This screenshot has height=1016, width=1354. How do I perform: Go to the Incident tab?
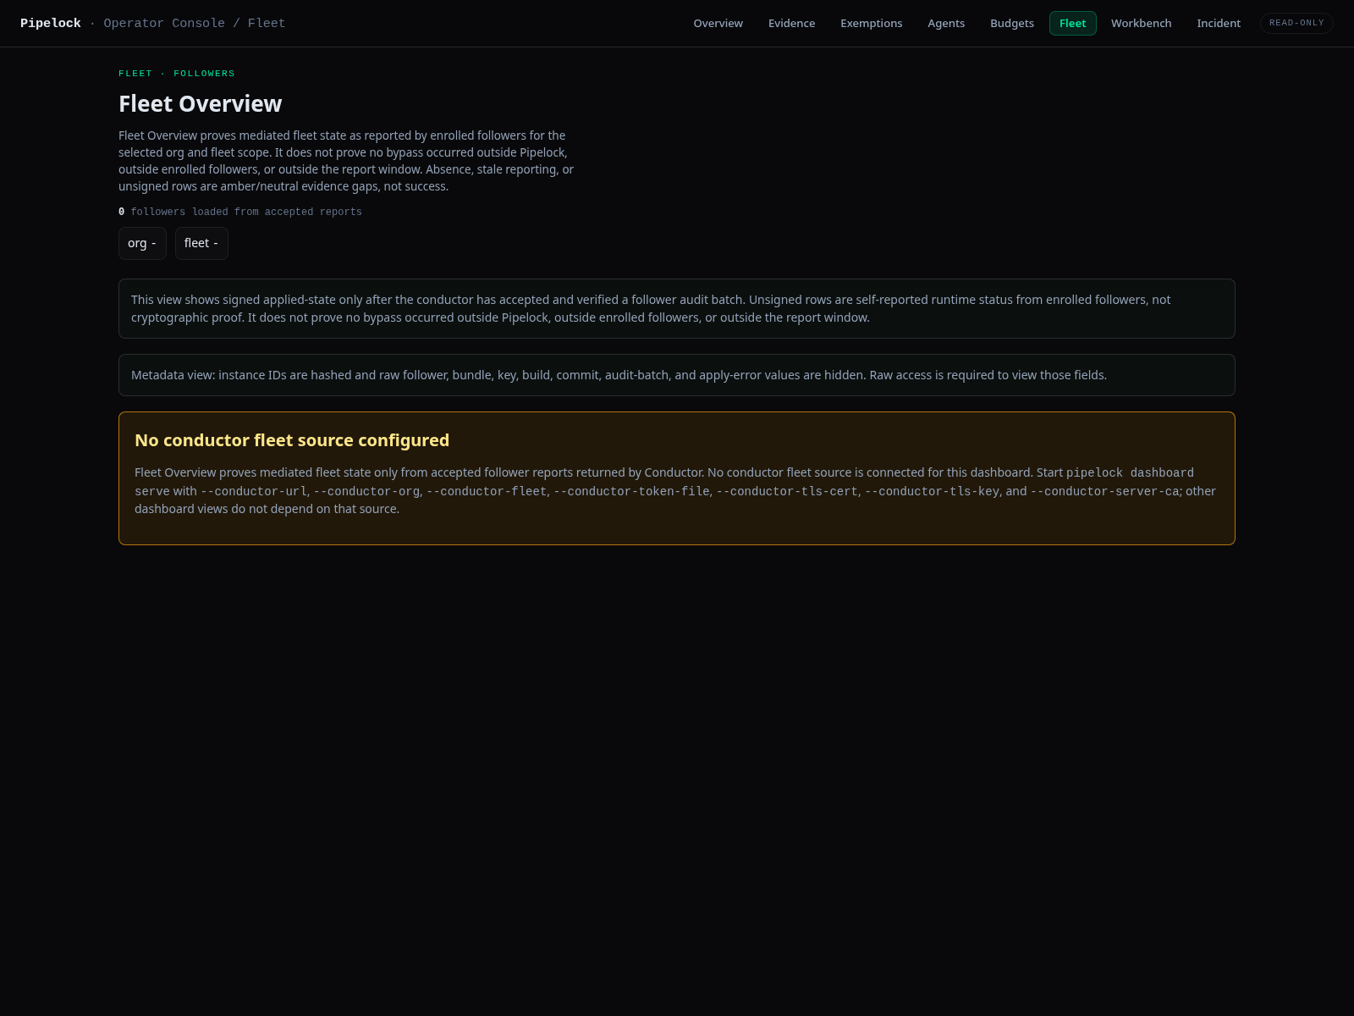[x=1218, y=24]
